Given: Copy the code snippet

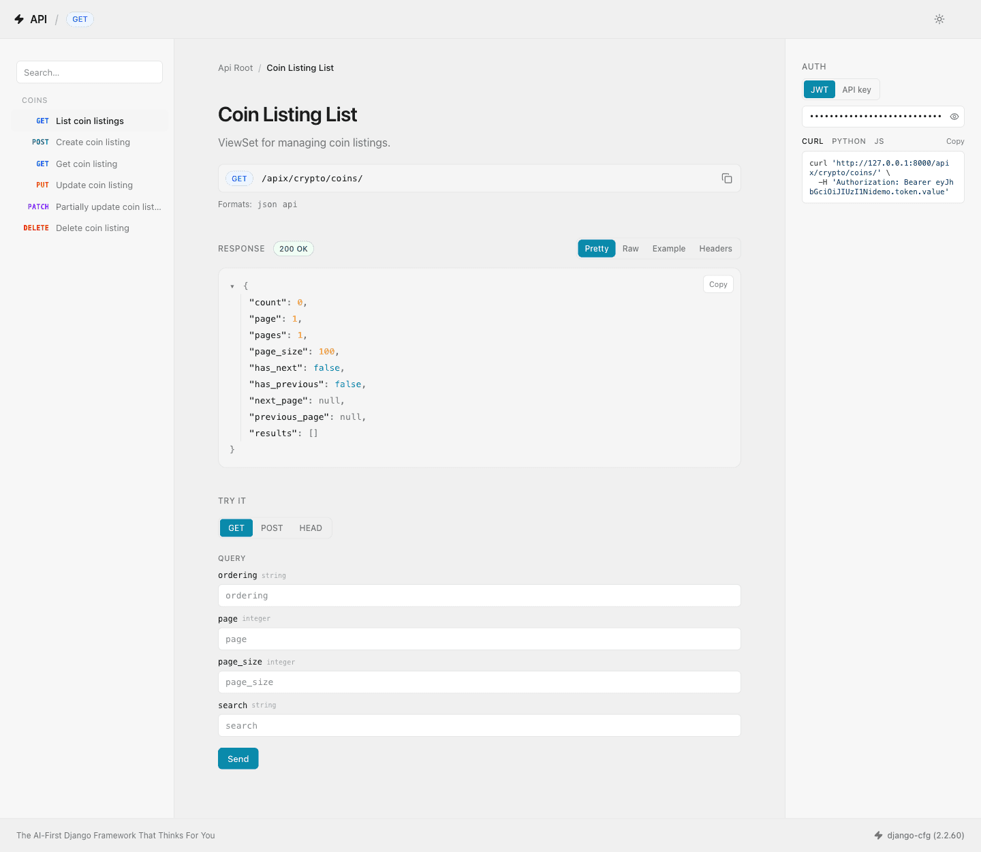Looking at the screenshot, I should click(955, 142).
